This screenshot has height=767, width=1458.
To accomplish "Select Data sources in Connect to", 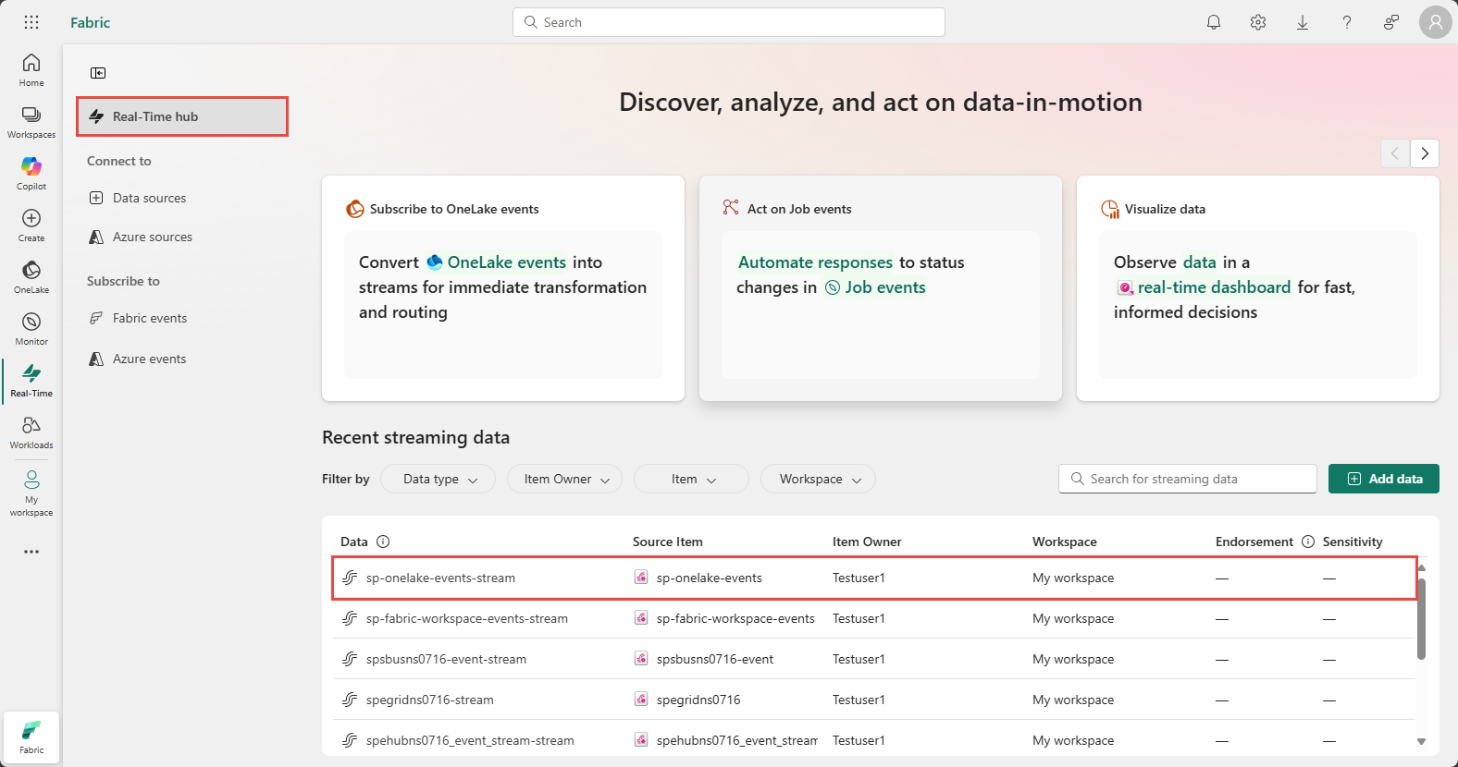I will point(149,198).
